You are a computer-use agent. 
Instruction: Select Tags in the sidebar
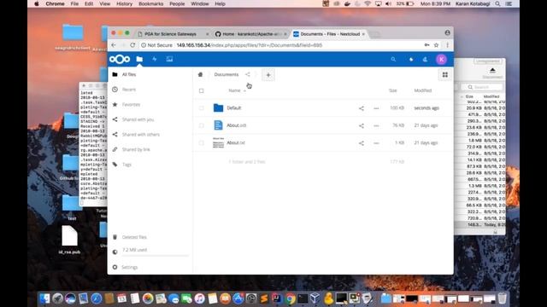[x=126, y=165]
